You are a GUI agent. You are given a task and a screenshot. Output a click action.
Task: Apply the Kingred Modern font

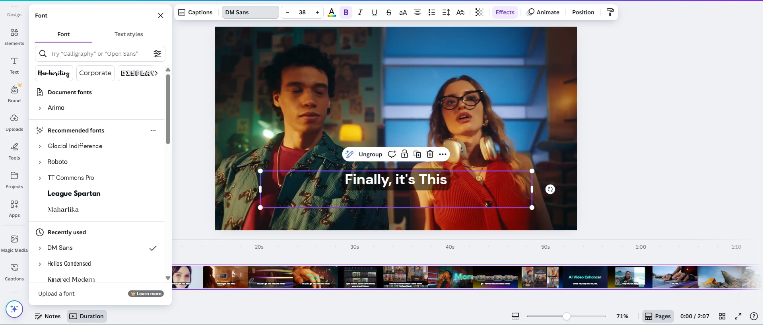click(x=71, y=279)
